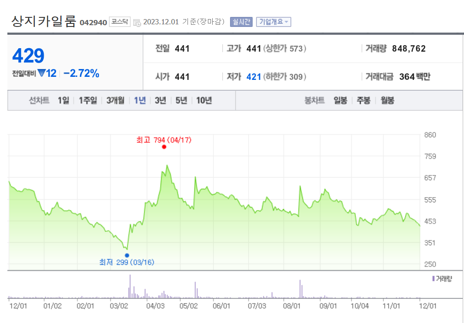
Task: Click the blue down-triangle change indicator
Action: coord(41,73)
